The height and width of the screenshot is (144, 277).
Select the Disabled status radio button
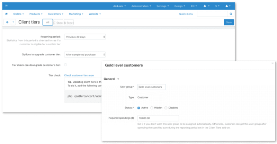point(166,108)
